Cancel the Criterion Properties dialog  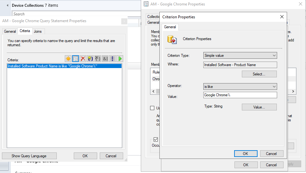[271, 154]
